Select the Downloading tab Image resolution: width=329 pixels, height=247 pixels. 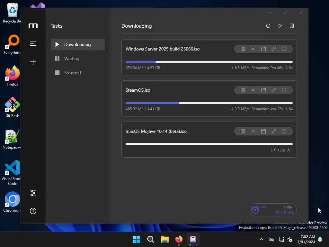point(78,44)
